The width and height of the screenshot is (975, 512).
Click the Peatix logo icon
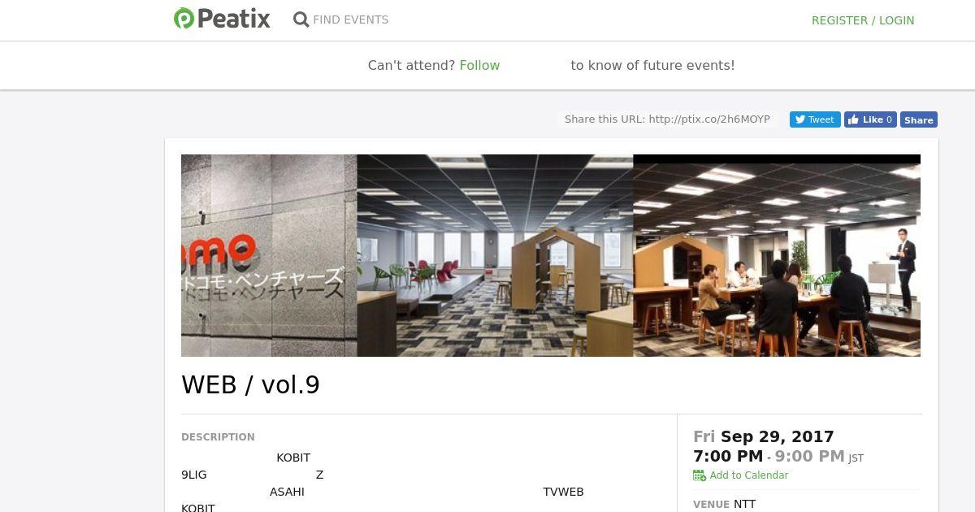point(184,19)
